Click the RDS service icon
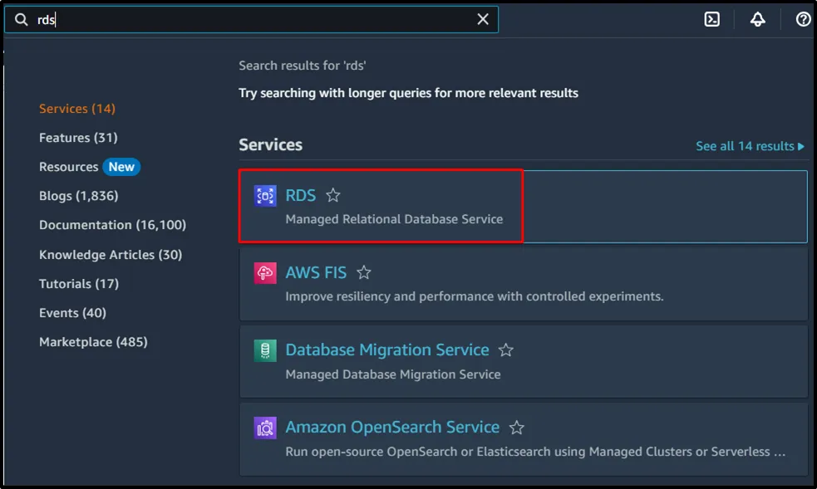Image resolution: width=817 pixels, height=489 pixels. point(265,196)
